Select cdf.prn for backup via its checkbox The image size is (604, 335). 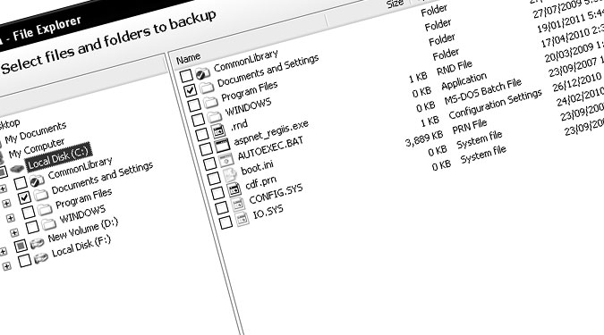click(217, 193)
